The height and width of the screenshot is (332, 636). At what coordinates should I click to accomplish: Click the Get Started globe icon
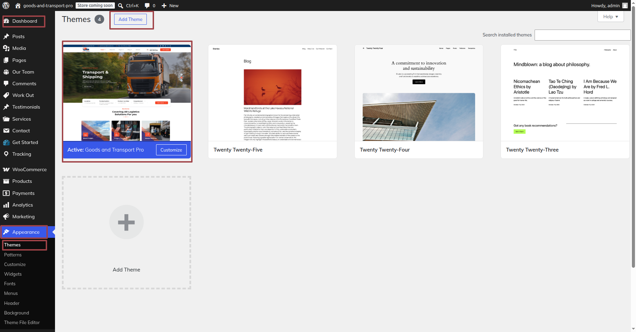6,142
